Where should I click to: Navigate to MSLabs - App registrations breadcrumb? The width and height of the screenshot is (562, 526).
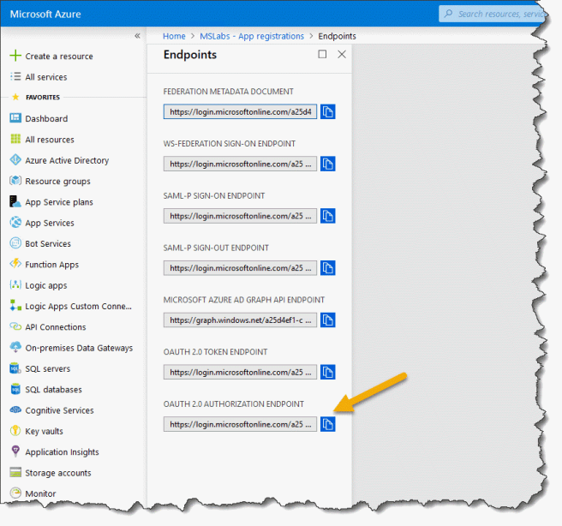click(252, 36)
